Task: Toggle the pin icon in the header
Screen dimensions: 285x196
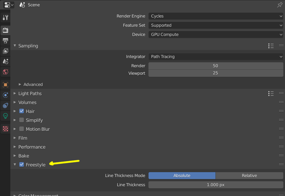Action: pos(279,5)
